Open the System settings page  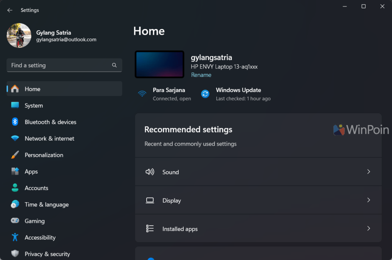(64, 106)
